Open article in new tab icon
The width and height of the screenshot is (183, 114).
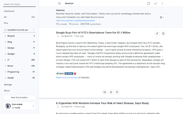pos(117,92)
